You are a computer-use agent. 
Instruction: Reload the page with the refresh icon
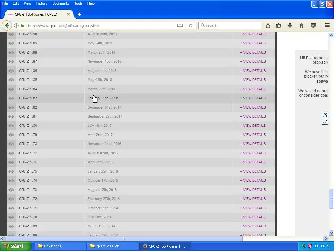point(190,25)
